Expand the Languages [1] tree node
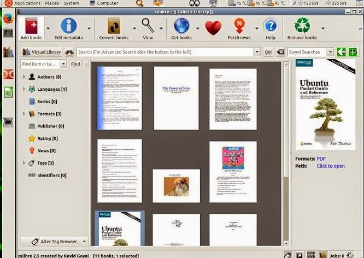The image size is (364, 258). point(24,89)
